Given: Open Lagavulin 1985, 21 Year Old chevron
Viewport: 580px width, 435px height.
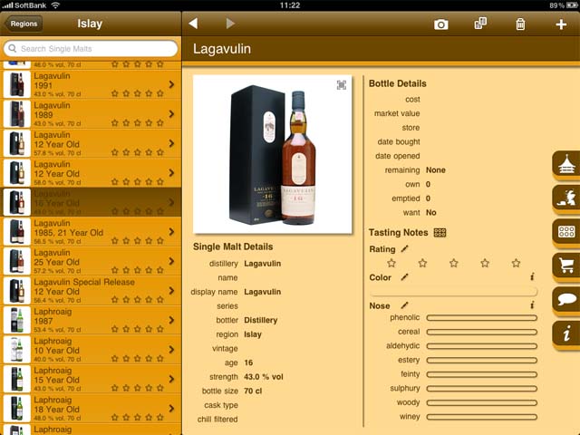Looking at the screenshot, I should point(171,232).
